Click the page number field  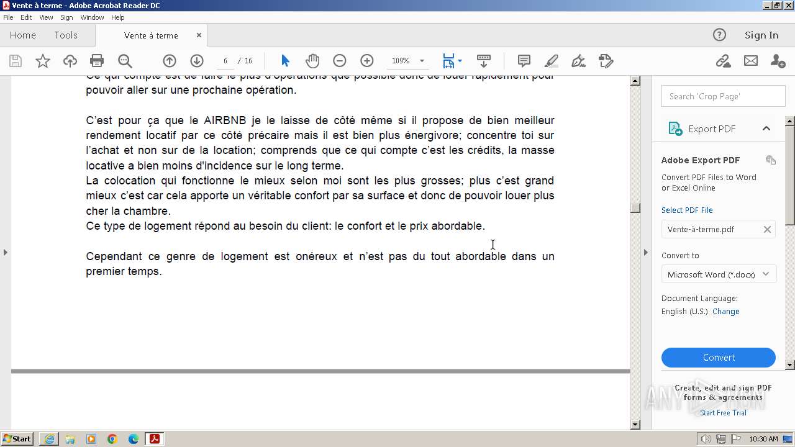tap(225, 61)
